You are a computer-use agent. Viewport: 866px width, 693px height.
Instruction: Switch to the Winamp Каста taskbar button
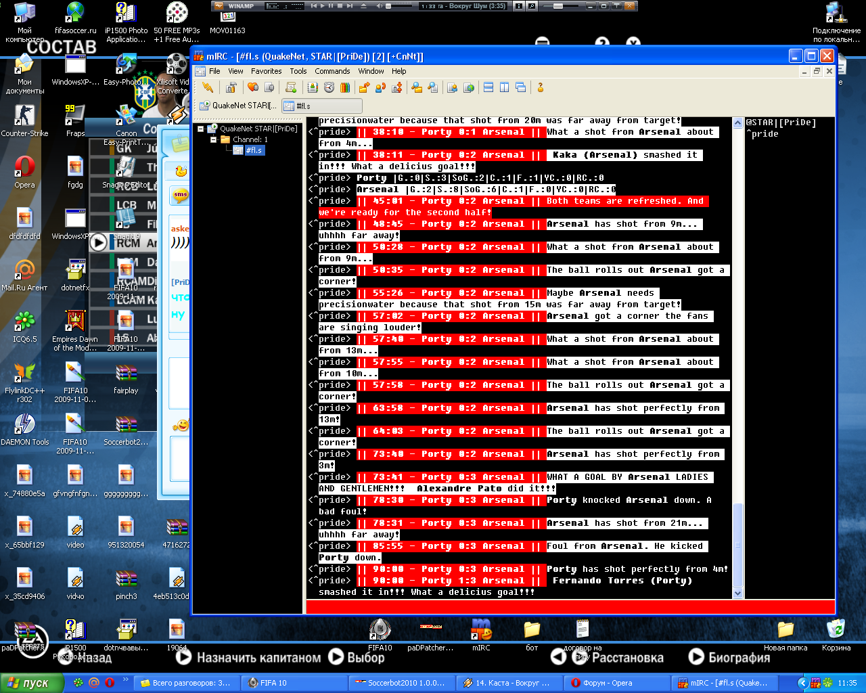pyautogui.click(x=510, y=683)
